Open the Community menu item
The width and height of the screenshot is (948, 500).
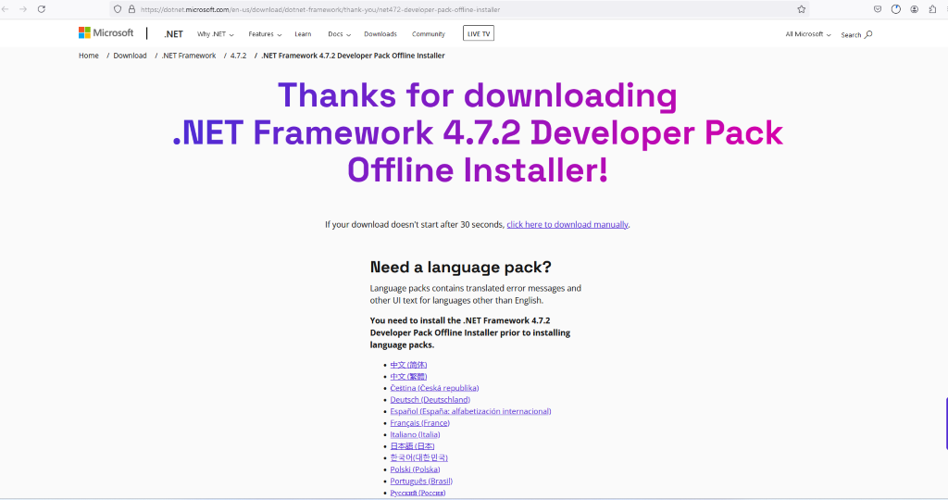[x=428, y=34]
